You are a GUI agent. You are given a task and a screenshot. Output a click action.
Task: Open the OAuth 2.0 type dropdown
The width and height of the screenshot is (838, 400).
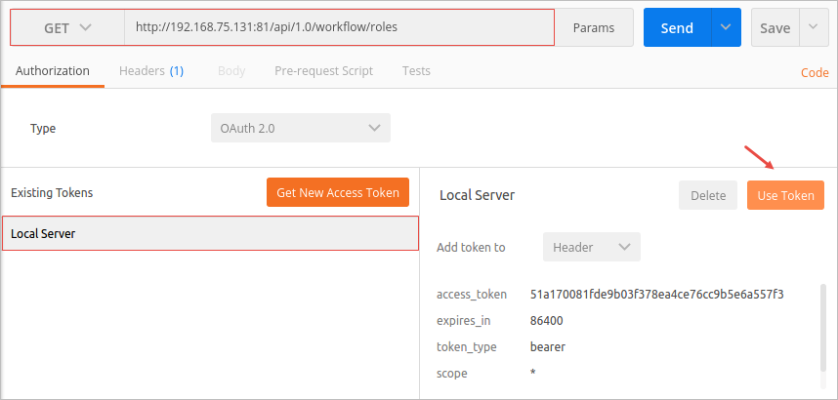[x=300, y=128]
